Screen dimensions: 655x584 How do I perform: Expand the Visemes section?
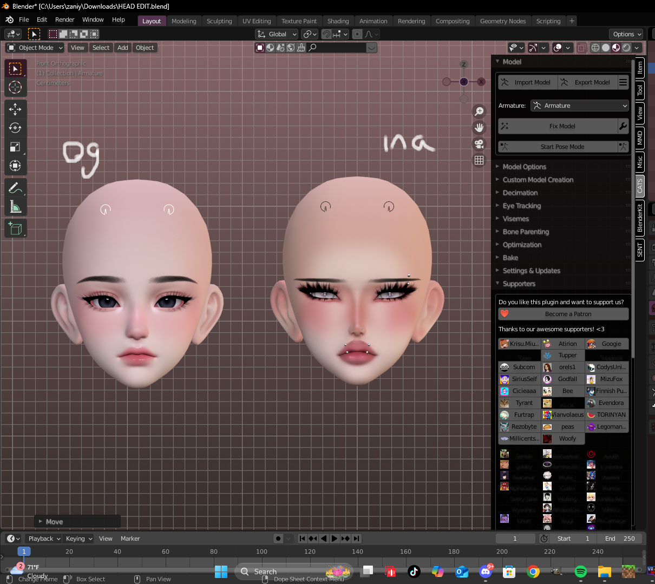[515, 219]
